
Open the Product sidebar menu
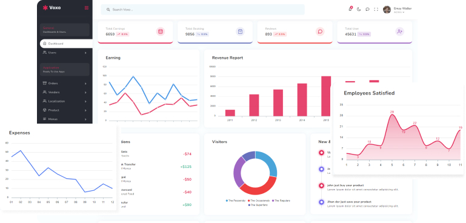coord(65,110)
